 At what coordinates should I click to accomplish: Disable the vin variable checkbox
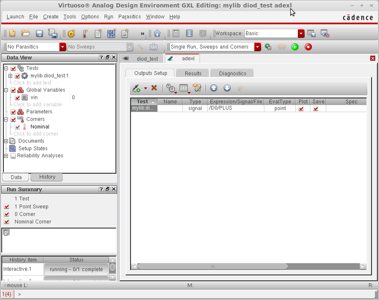[18, 97]
